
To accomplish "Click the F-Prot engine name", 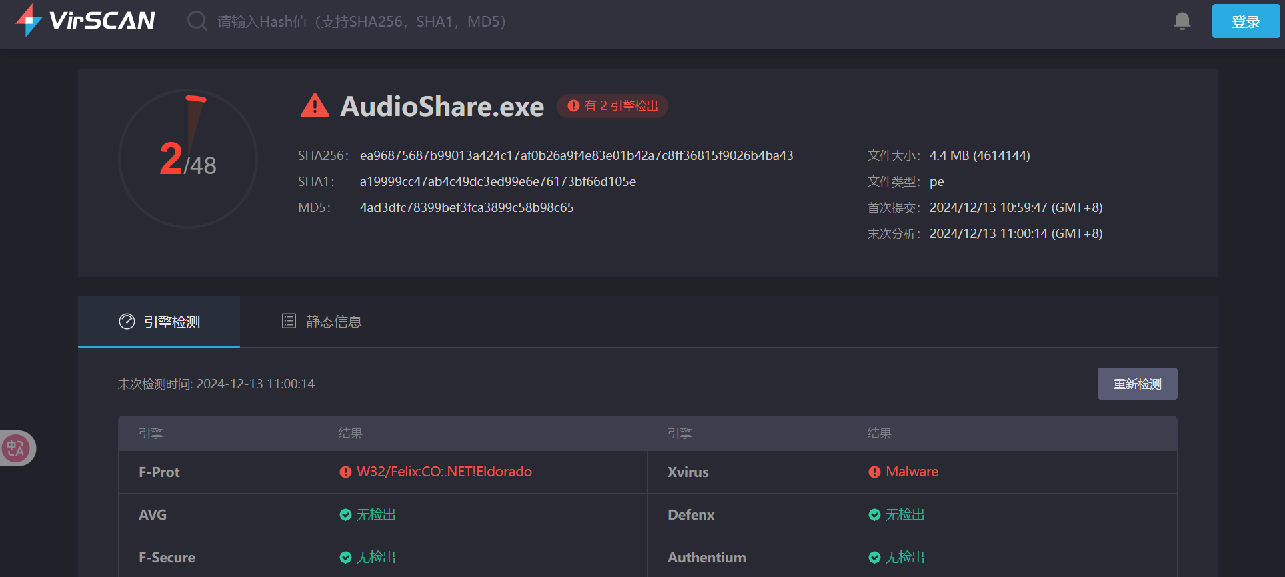I will (x=159, y=472).
